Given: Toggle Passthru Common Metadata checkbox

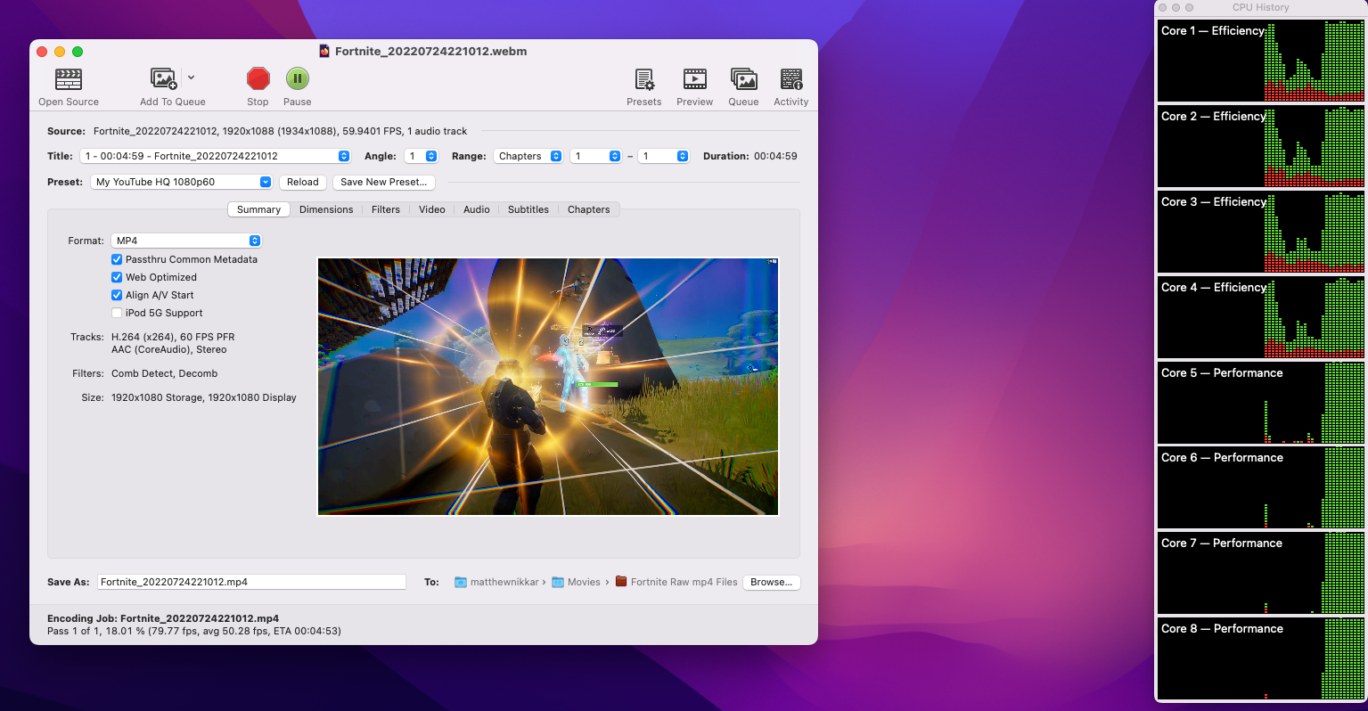Looking at the screenshot, I should click(117, 259).
